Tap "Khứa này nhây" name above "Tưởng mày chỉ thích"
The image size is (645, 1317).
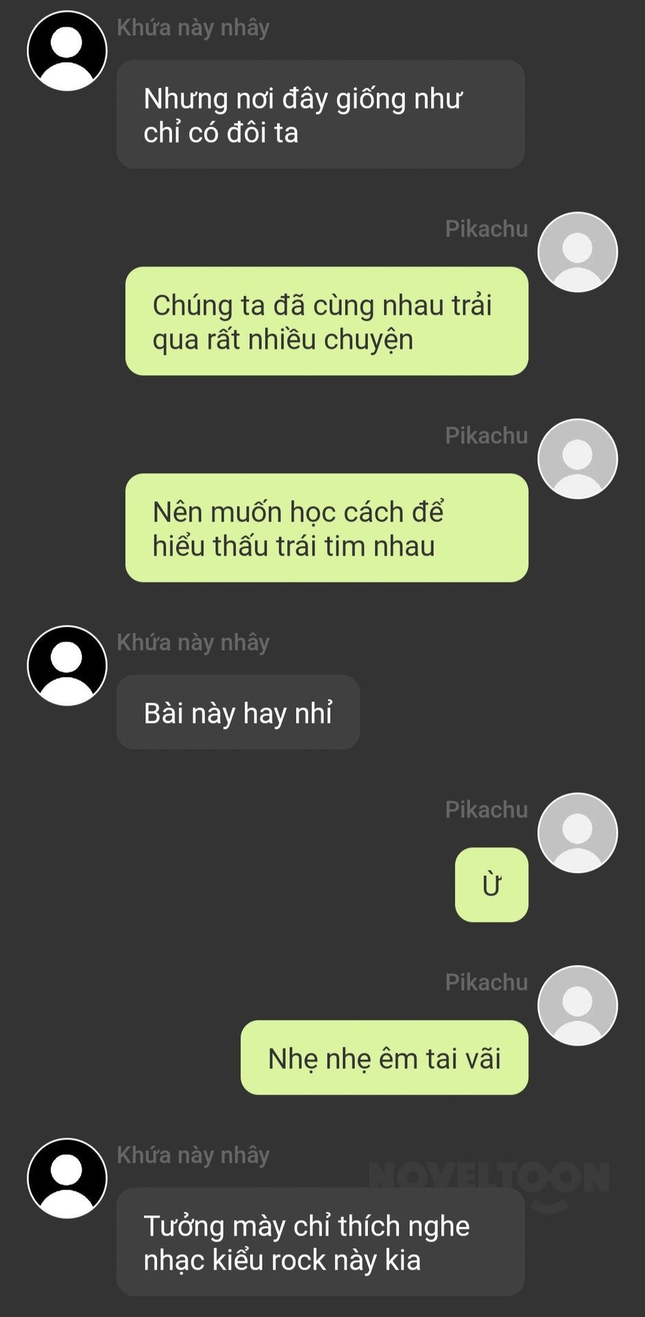pyautogui.click(x=193, y=1155)
